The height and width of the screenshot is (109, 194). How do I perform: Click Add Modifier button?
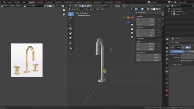click(x=182, y=43)
